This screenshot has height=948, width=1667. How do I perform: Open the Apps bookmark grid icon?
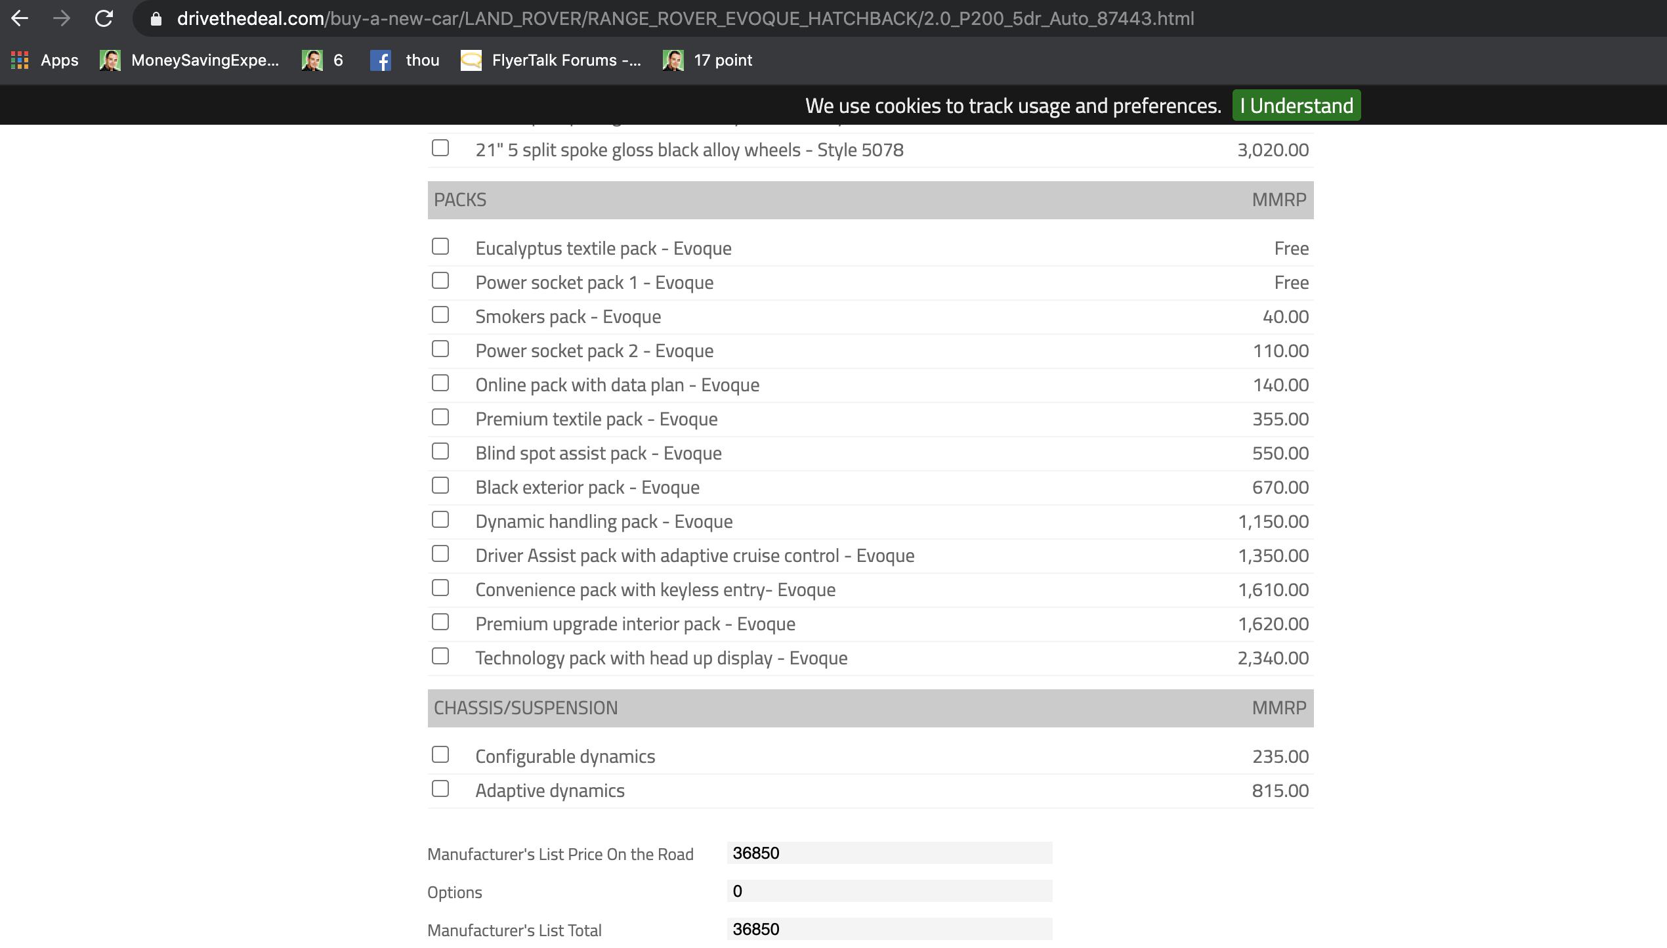tap(20, 60)
